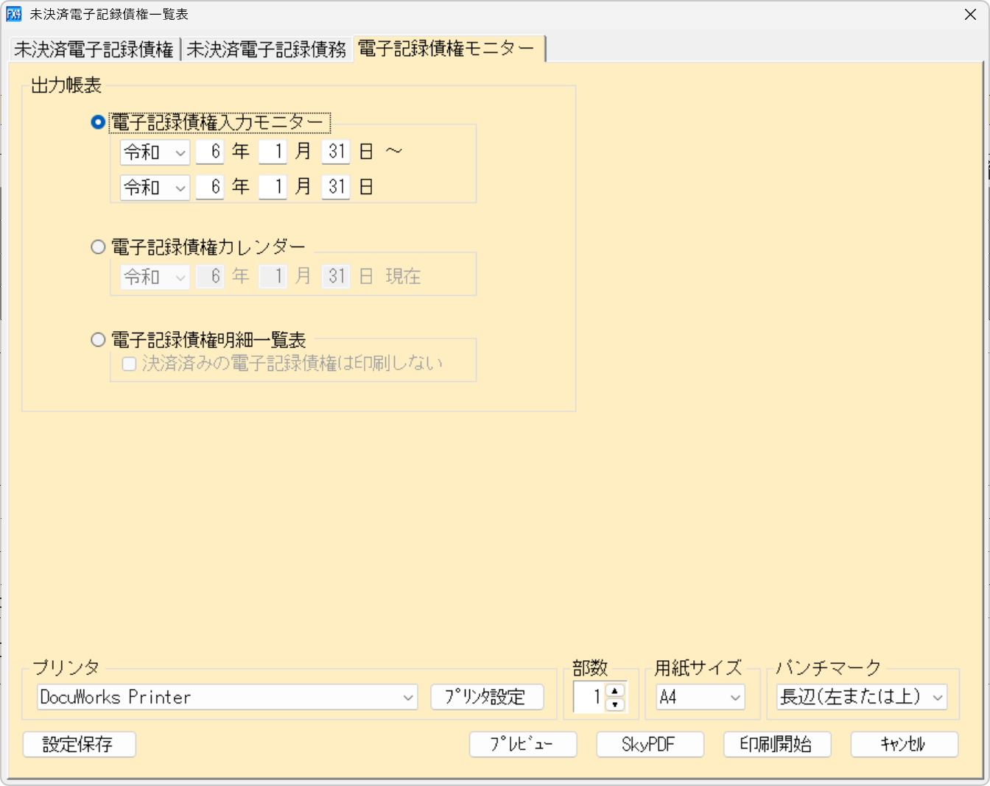The width and height of the screenshot is (990, 786).
Task: Click the FX4 application icon in title bar
Action: coord(13,14)
